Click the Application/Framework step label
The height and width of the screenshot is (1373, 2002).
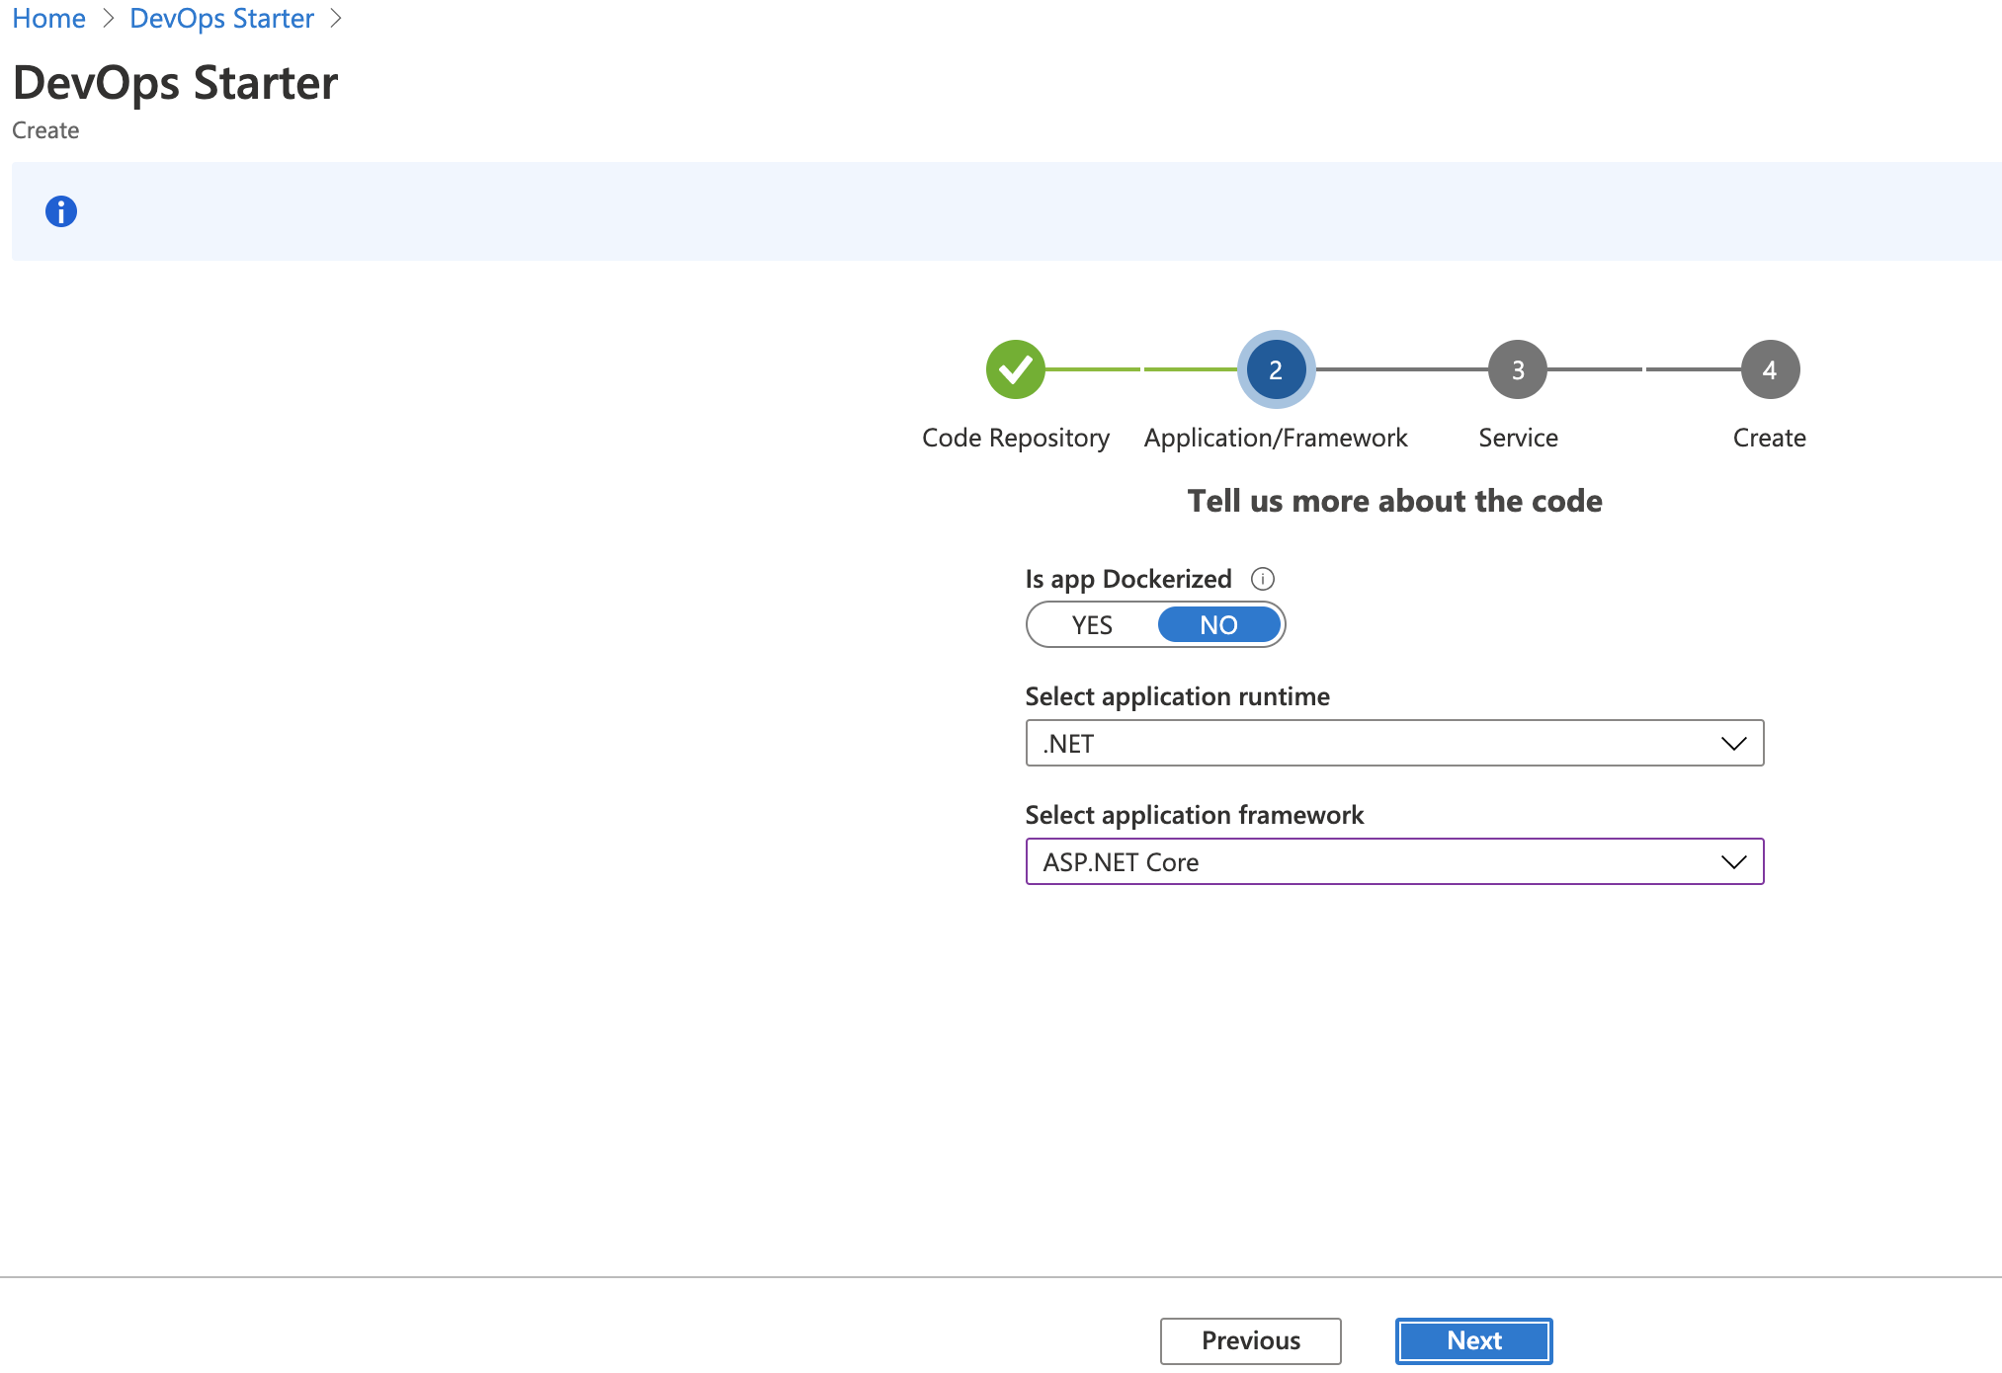click(x=1276, y=438)
